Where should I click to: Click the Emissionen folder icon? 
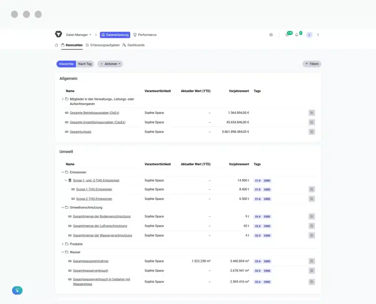point(67,172)
